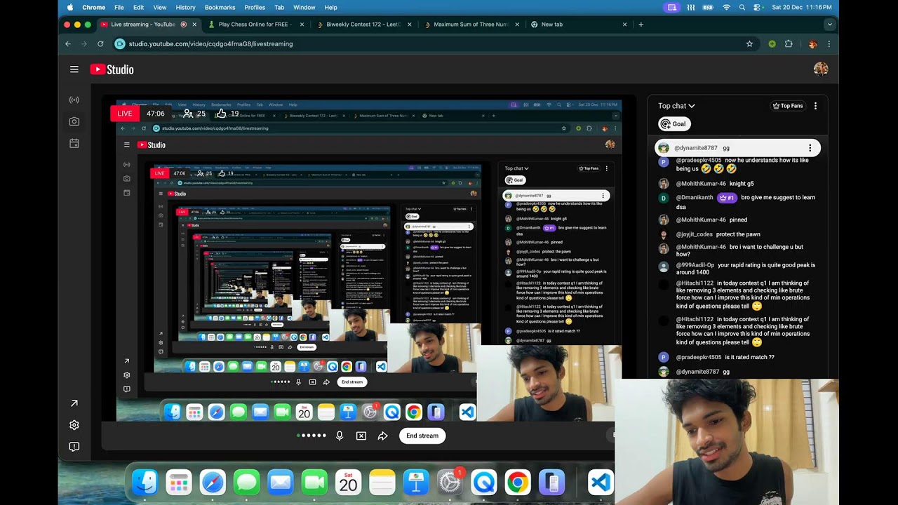Open stream settings gear in the sidebar
Screen dimensions: 898x505
point(74,425)
